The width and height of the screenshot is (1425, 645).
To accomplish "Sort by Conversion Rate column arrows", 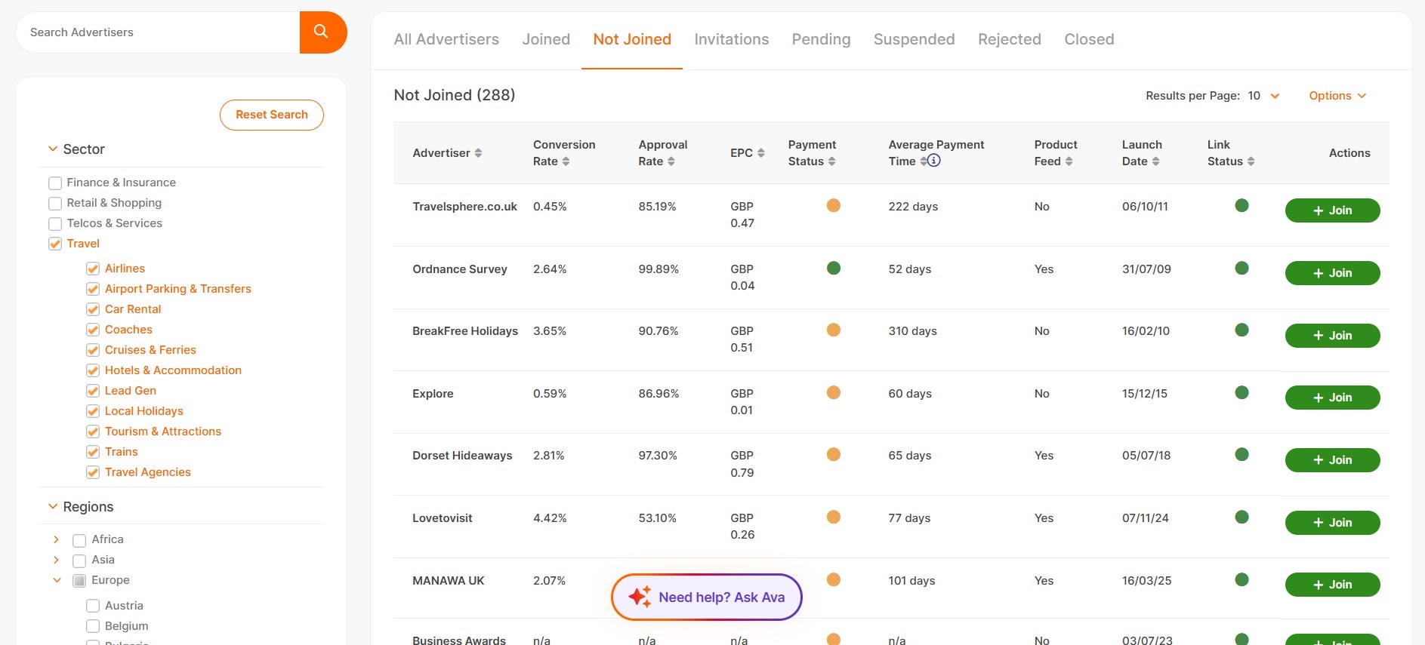I will click(x=566, y=161).
